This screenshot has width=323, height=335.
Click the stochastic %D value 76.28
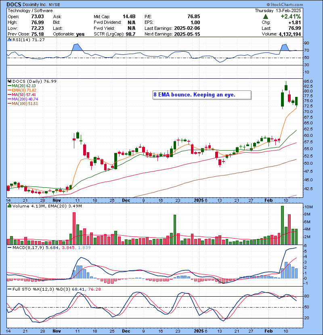coord(94,289)
